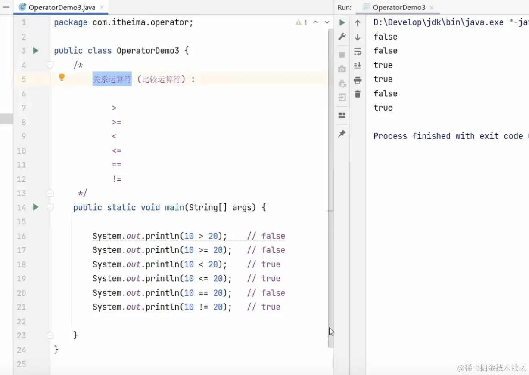The image size is (529, 375).
Task: Click the package com.itheima.operator line
Action: [124, 22]
